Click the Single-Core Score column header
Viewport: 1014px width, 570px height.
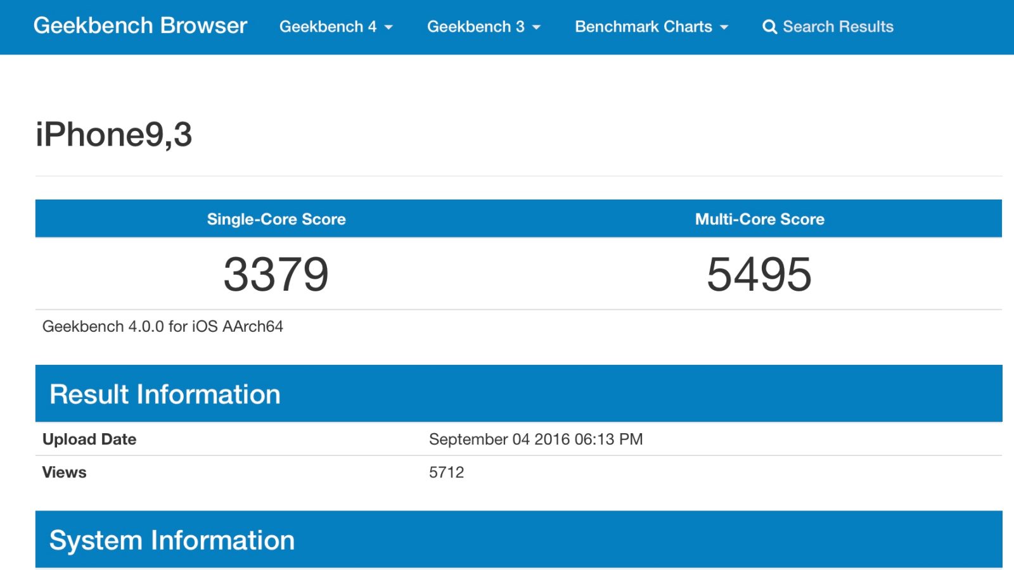pyautogui.click(x=276, y=219)
